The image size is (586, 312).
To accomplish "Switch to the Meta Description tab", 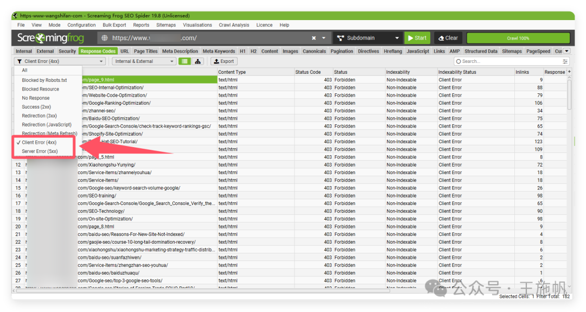I will 180,51.
